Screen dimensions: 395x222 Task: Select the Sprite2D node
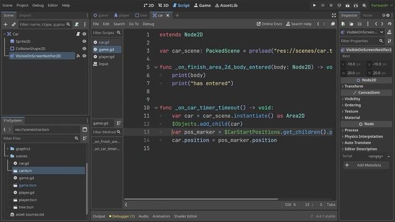coord(23,41)
